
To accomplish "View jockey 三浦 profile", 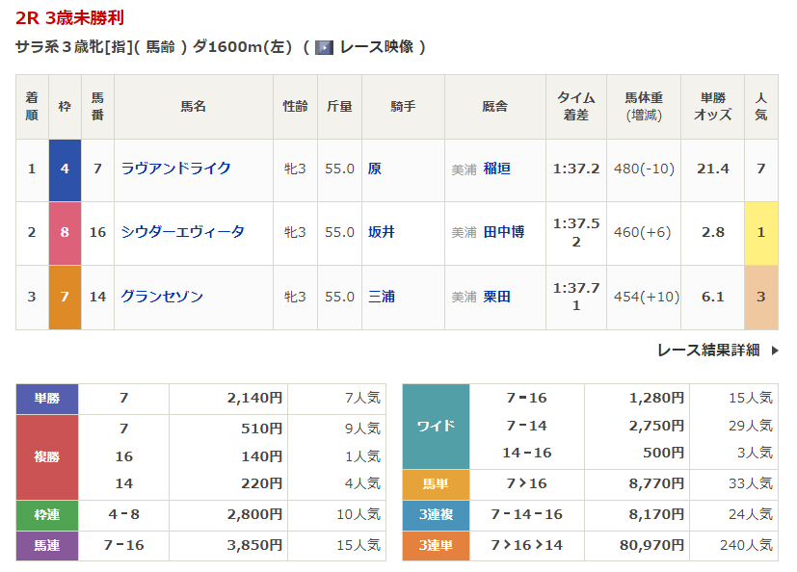I will coord(382,297).
